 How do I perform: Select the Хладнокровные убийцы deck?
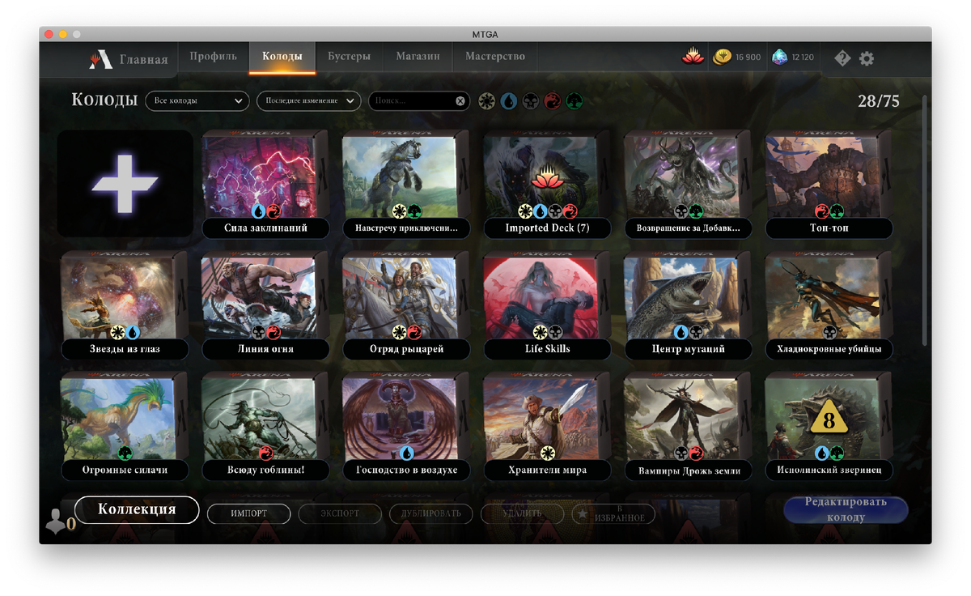829,305
